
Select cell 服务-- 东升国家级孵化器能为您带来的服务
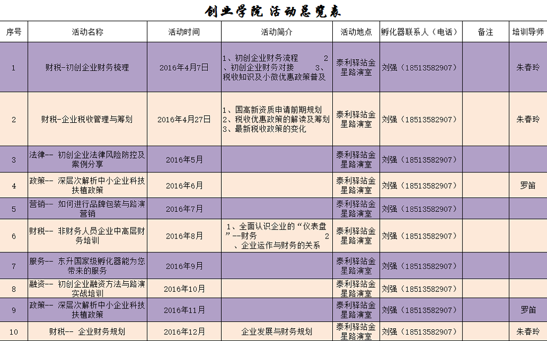coord(88,266)
